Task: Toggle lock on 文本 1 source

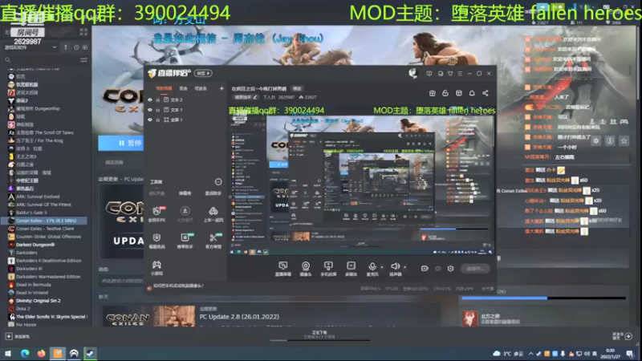Action: pos(157,110)
